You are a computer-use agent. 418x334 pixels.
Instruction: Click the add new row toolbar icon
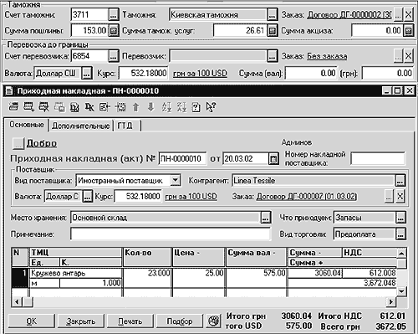[x=29, y=107]
